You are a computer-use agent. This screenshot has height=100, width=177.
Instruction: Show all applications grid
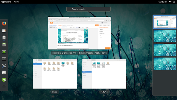click(x=4, y=87)
